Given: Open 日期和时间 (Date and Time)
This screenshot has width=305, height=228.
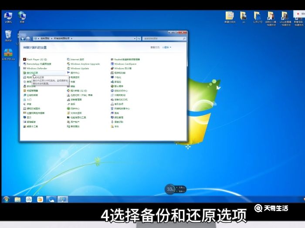Looking at the screenshot, I should pos(118,95).
